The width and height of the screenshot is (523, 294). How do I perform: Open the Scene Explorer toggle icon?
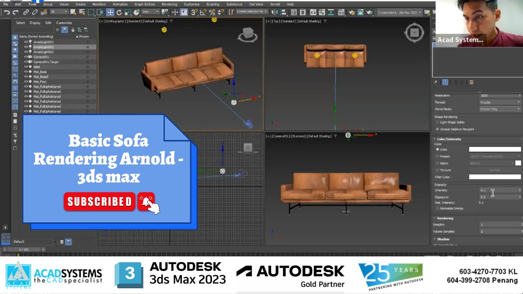coord(294,12)
